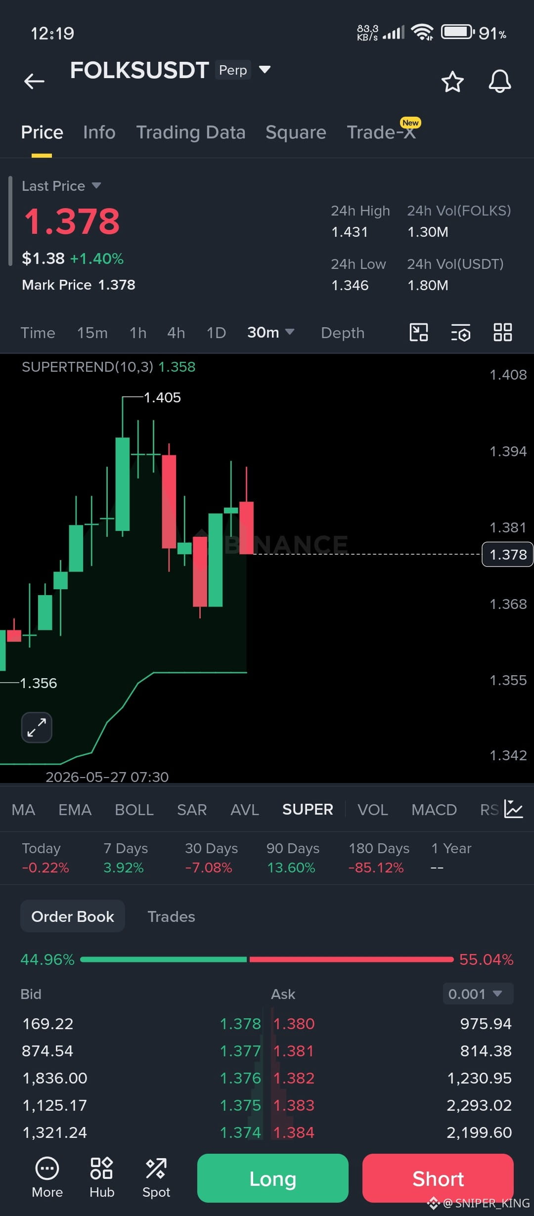Select the Time chart interval
The height and width of the screenshot is (1216, 534).
pos(38,333)
